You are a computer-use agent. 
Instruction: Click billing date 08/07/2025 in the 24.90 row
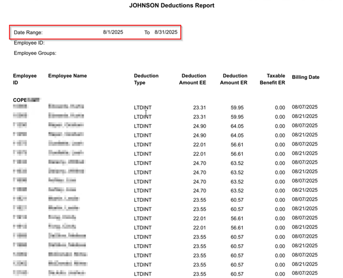[305, 125]
